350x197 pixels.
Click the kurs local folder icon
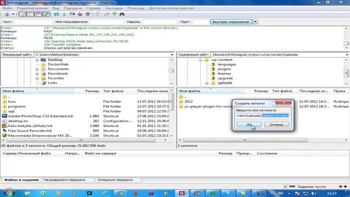click(x=4, y=101)
